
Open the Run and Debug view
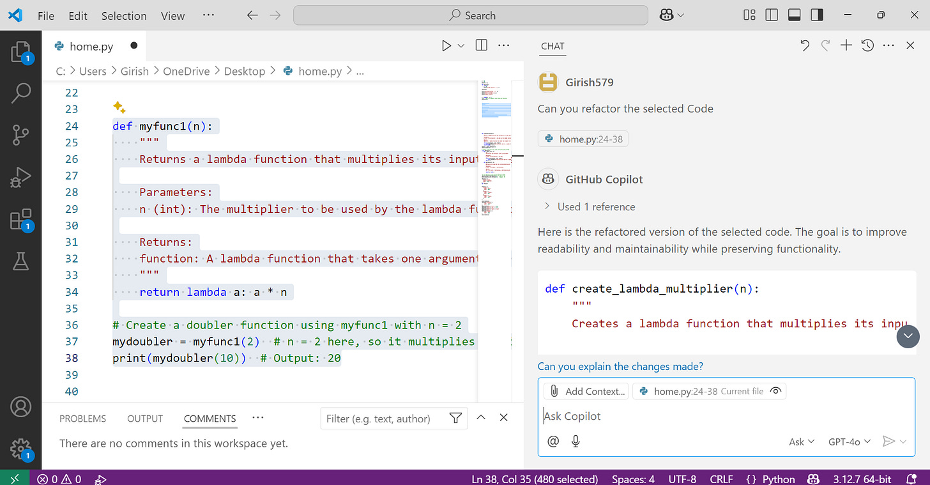(x=21, y=177)
